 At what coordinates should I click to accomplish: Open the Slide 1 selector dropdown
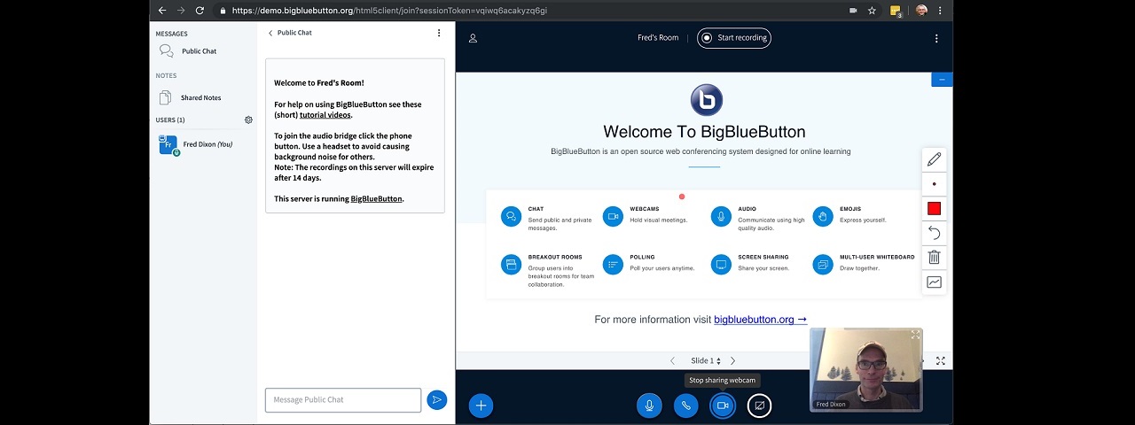706,361
